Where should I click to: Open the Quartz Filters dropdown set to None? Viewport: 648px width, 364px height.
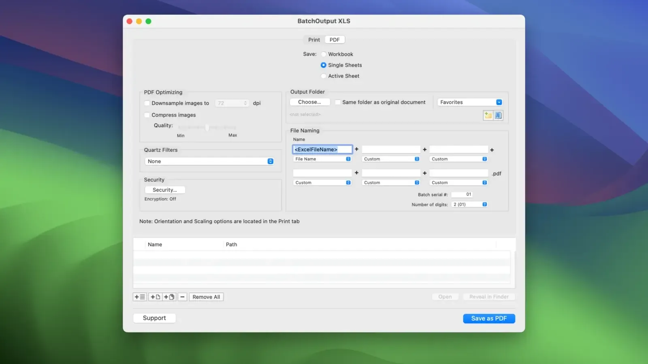coord(209,161)
